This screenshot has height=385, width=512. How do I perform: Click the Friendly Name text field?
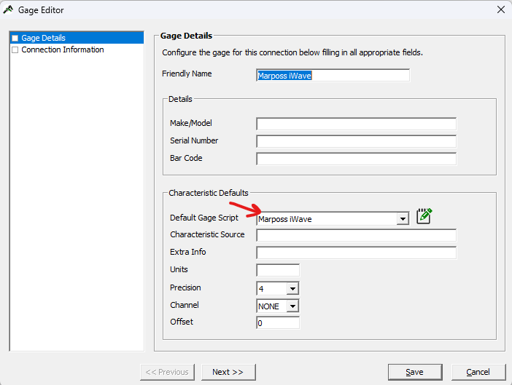[333, 76]
